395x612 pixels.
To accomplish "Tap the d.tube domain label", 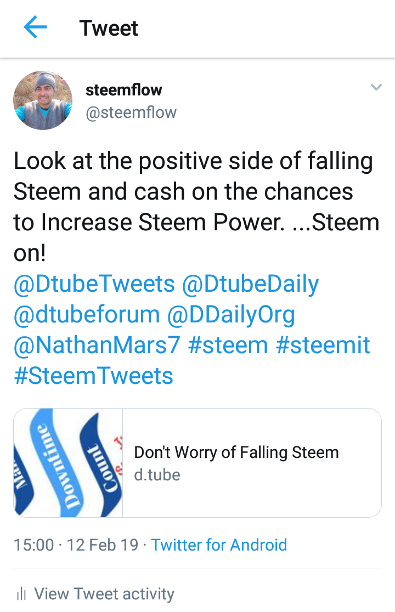I will point(157,474).
